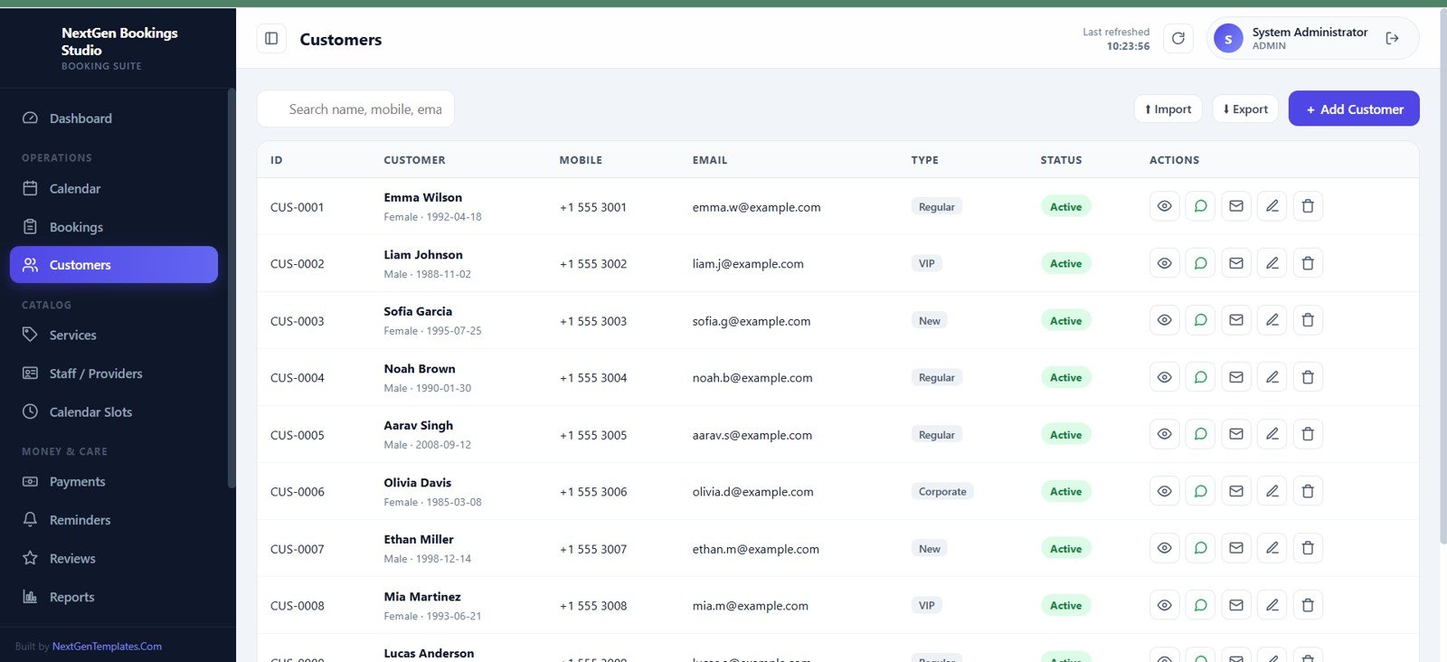
Task: Click email olivia.d@example.com
Action: 753,492
